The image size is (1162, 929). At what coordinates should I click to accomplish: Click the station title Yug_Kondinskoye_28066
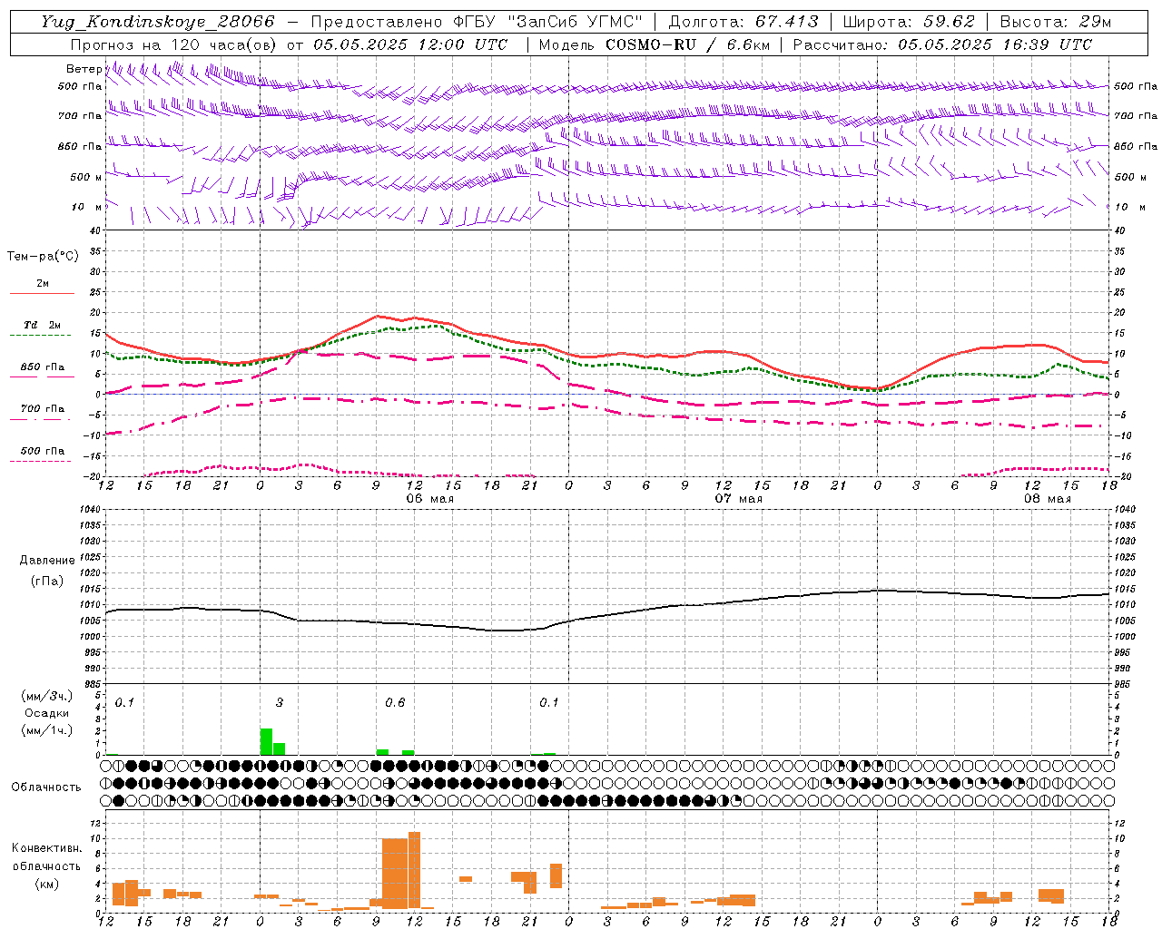tap(157, 22)
